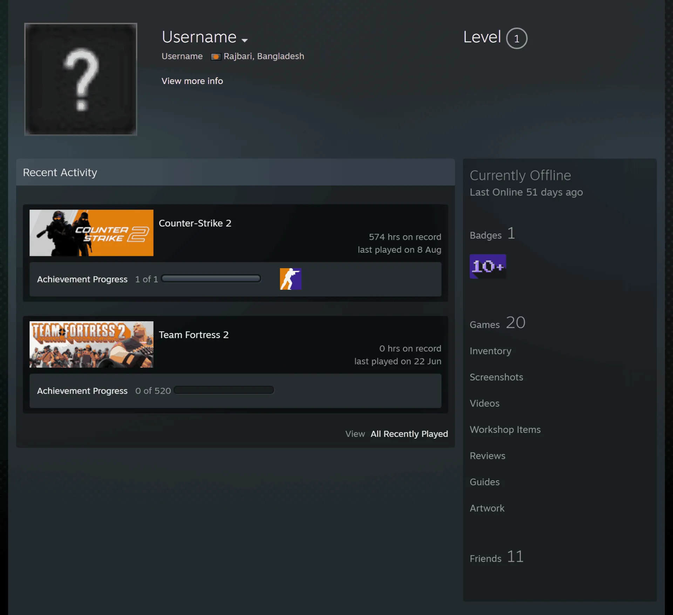
Task: Open the Games 20 link
Action: (497, 323)
